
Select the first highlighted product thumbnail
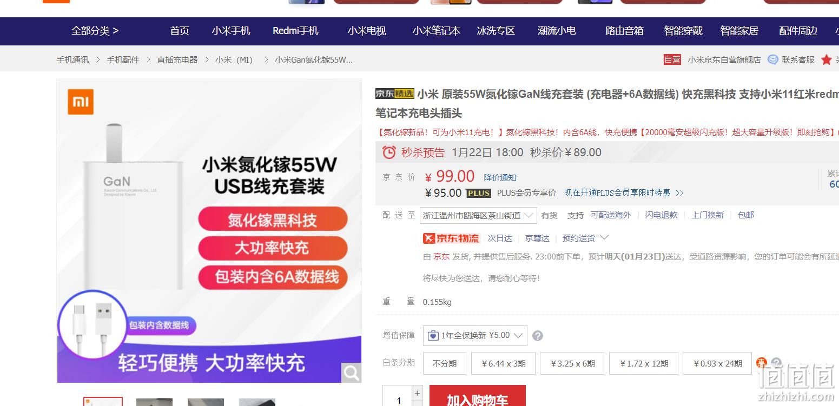coord(103,402)
